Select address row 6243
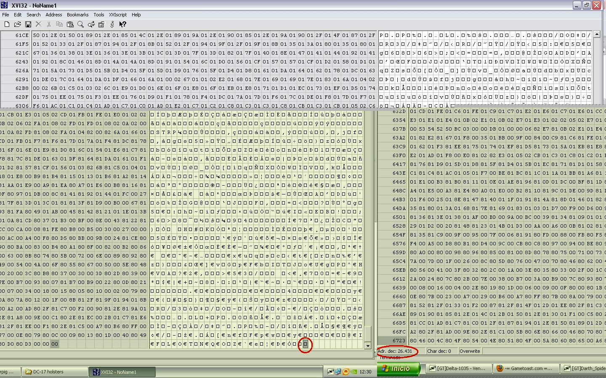This screenshot has height=378, width=606. point(16,62)
